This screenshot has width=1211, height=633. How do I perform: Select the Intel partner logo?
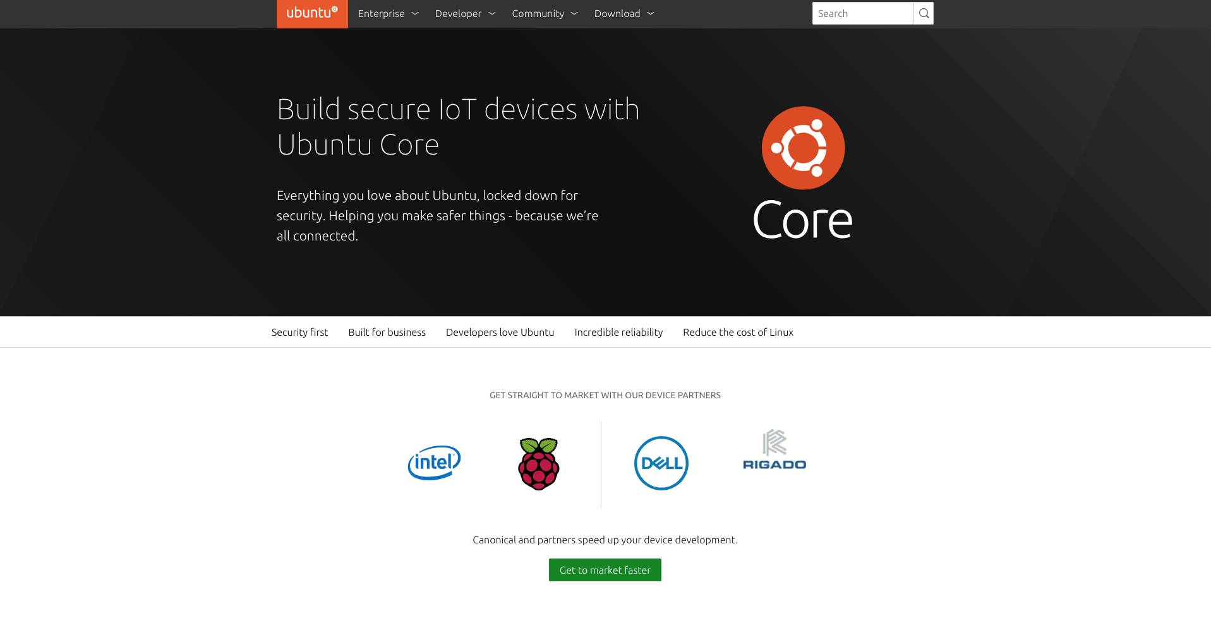tap(433, 463)
